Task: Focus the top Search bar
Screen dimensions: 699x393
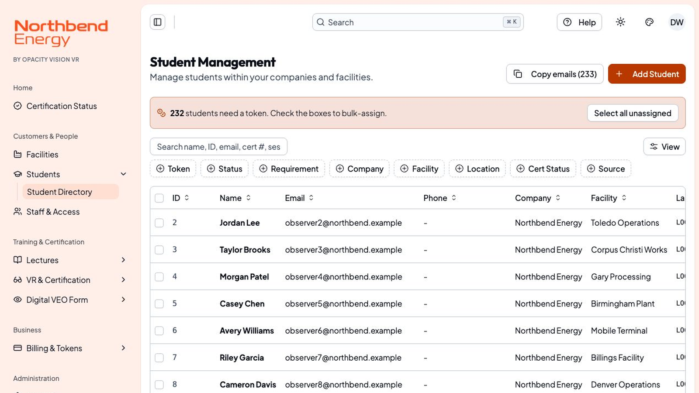Action: tap(418, 22)
